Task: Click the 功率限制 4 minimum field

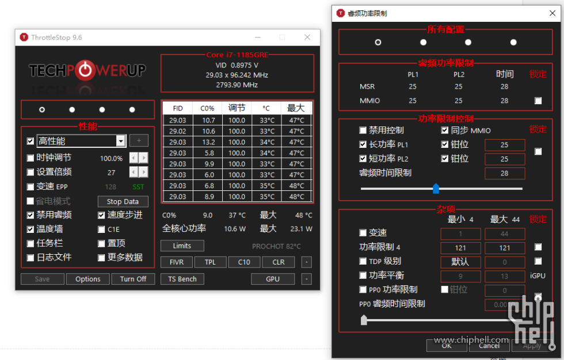Action: tap(460, 248)
